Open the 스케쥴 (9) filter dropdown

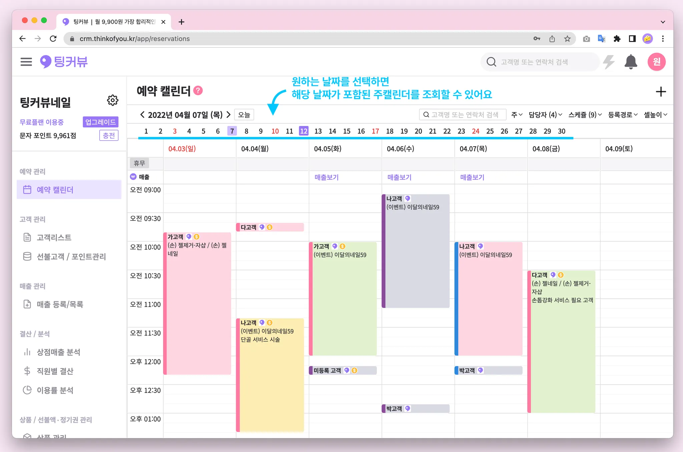coord(585,115)
